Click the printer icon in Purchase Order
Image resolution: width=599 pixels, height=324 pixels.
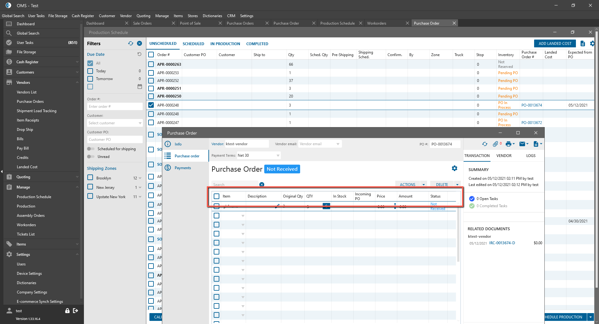pyautogui.click(x=509, y=144)
